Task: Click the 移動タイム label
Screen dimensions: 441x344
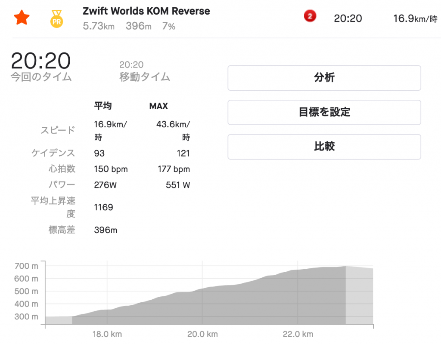Action: pyautogui.click(x=144, y=77)
